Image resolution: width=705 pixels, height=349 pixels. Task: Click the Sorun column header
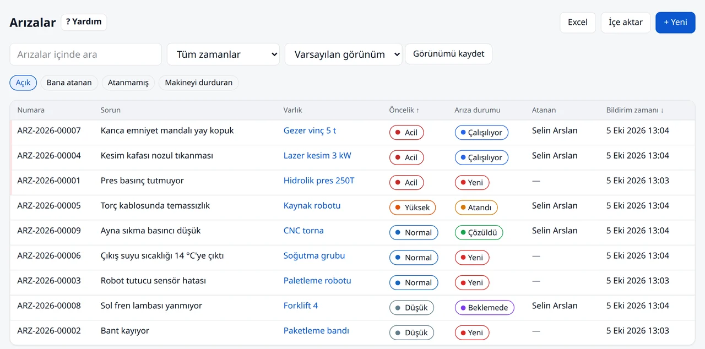point(111,110)
